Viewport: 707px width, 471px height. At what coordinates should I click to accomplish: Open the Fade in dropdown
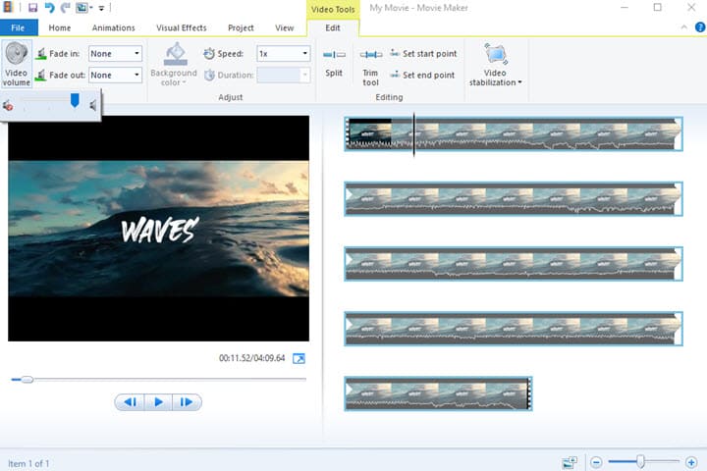[116, 54]
